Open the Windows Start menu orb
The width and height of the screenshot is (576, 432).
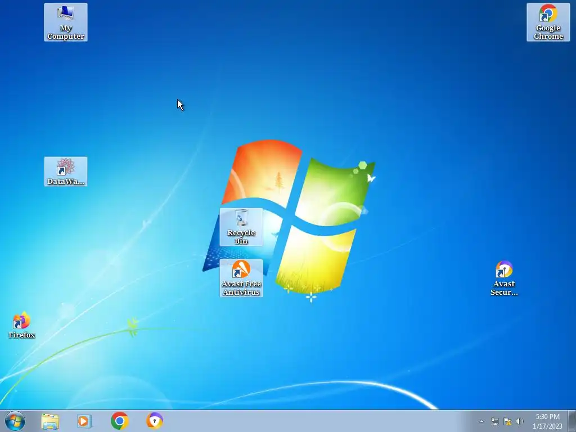click(15, 421)
